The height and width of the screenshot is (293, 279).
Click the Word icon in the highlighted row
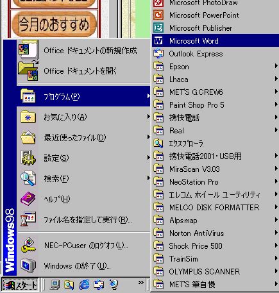(158, 40)
